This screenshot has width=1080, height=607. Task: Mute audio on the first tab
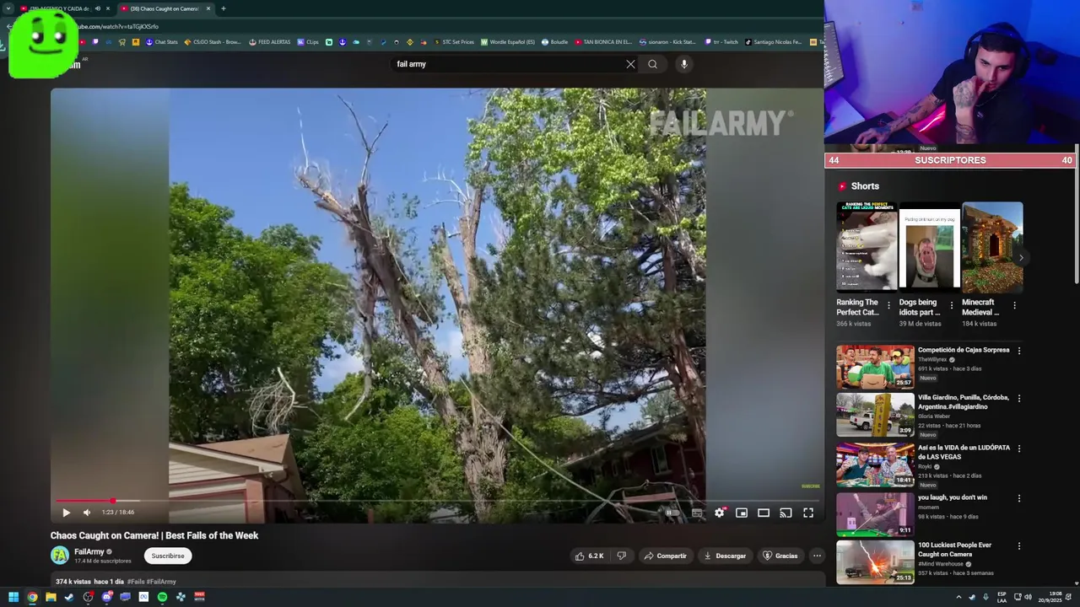tap(97, 8)
